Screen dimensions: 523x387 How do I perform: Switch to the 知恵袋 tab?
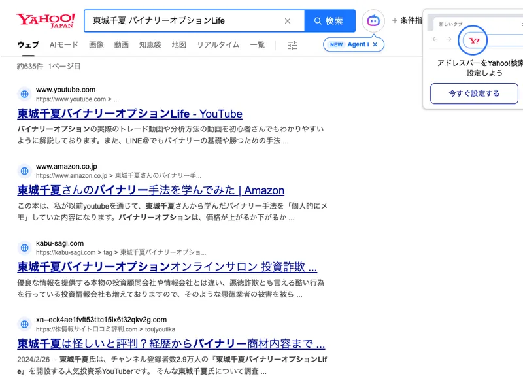point(150,44)
